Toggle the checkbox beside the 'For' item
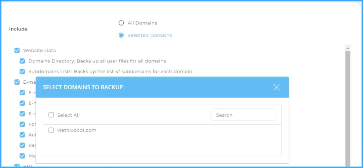 click(22, 124)
